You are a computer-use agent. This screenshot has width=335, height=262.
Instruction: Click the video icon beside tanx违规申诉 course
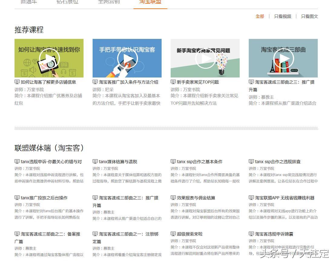(17, 161)
